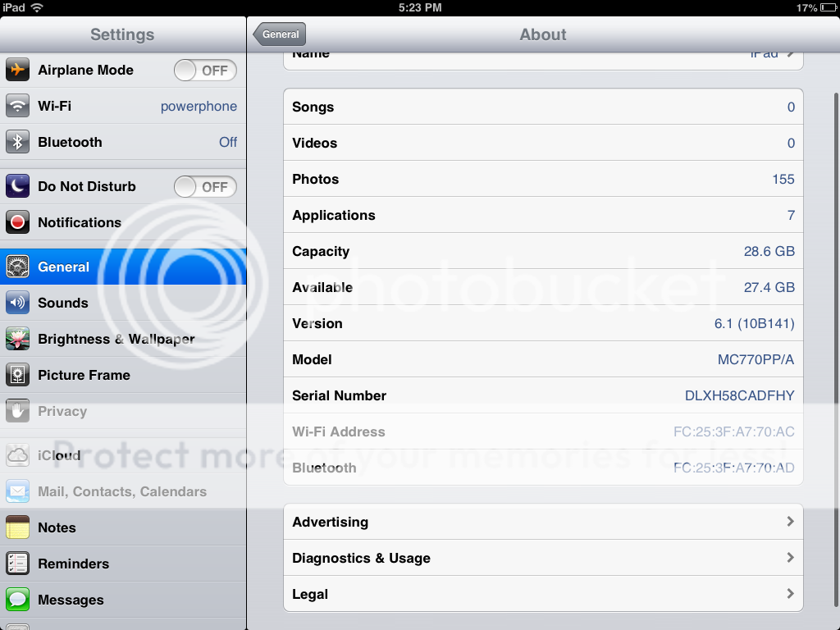Screen dimensions: 840x630
Task: Open Picture Frame settings
Action: tap(123, 375)
